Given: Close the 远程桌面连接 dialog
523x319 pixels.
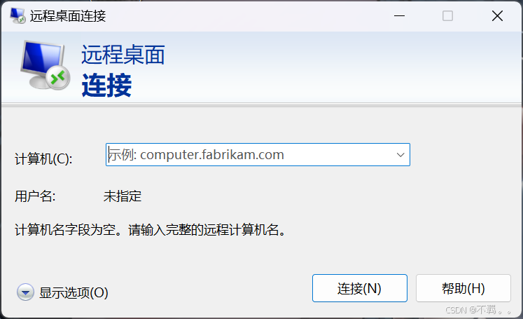Looking at the screenshot, I should (x=497, y=15).
